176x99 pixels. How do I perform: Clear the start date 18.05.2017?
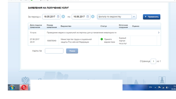63,16
